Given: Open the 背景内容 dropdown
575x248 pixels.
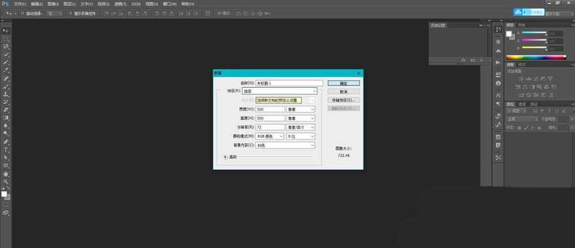Looking at the screenshot, I should 285,145.
